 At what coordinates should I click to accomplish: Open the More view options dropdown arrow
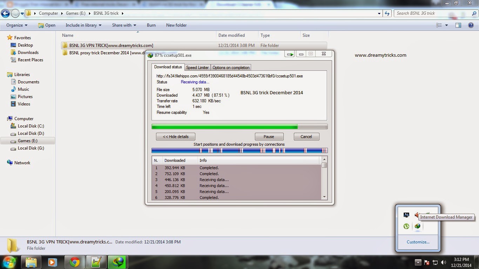pyautogui.click(x=446, y=25)
